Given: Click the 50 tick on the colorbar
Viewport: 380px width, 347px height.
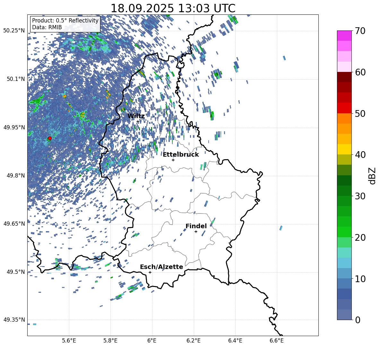Looking at the screenshot, I should 360,114.
